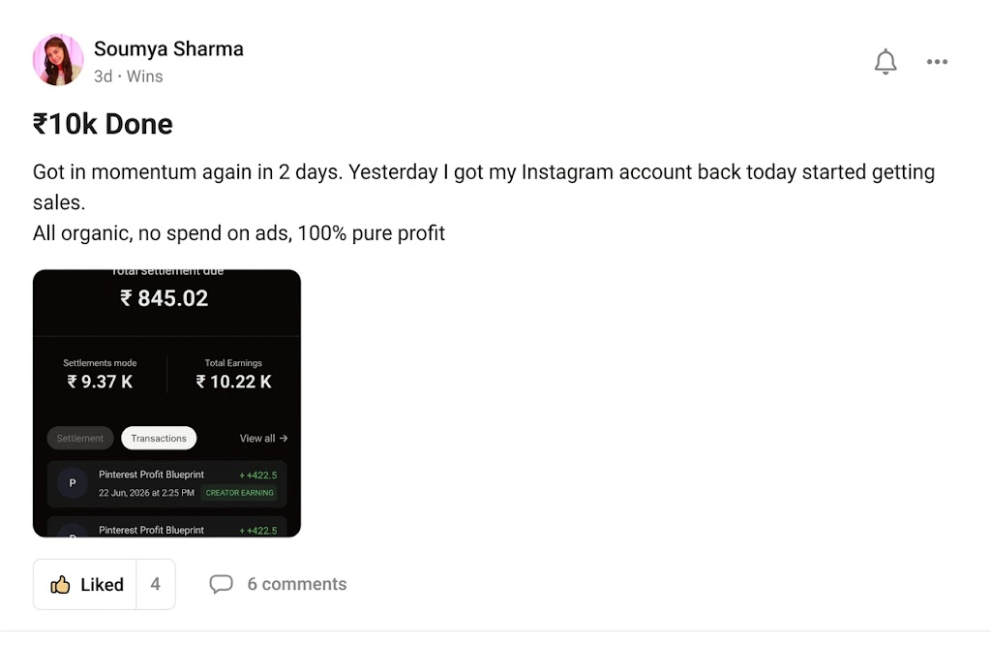Open the Soumya Sharma author name link
The image size is (991, 645).
pyautogui.click(x=168, y=48)
